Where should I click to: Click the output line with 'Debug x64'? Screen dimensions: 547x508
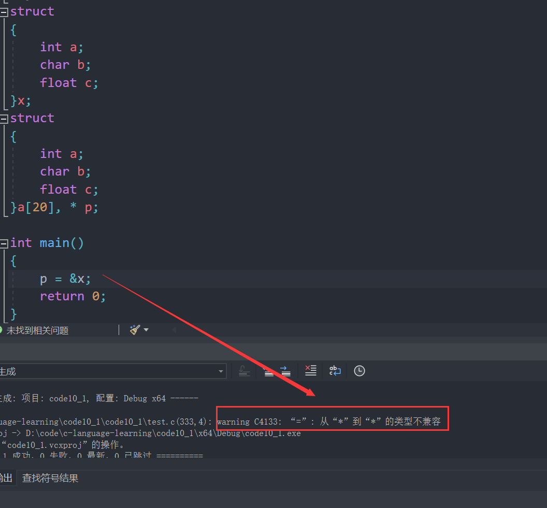[x=99, y=398]
